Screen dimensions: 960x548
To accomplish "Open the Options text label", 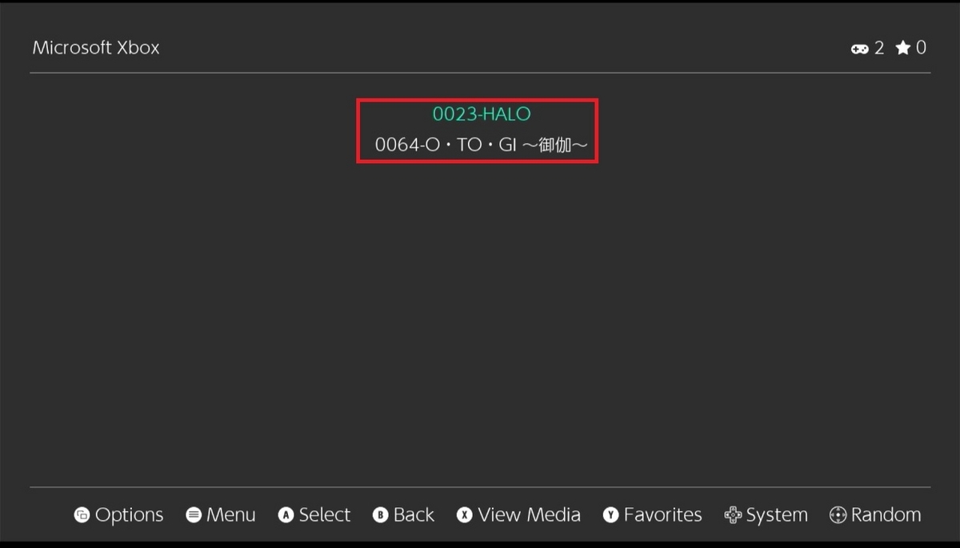I will [x=129, y=515].
